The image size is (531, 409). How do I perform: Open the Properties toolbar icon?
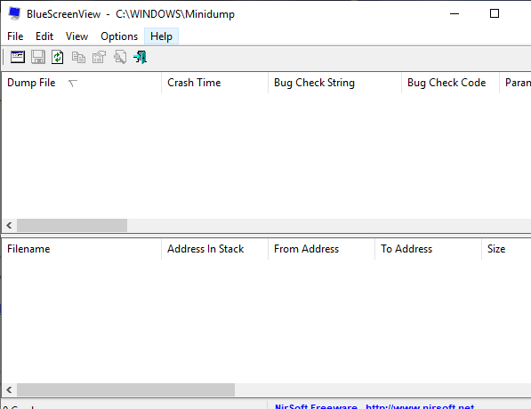[99, 57]
